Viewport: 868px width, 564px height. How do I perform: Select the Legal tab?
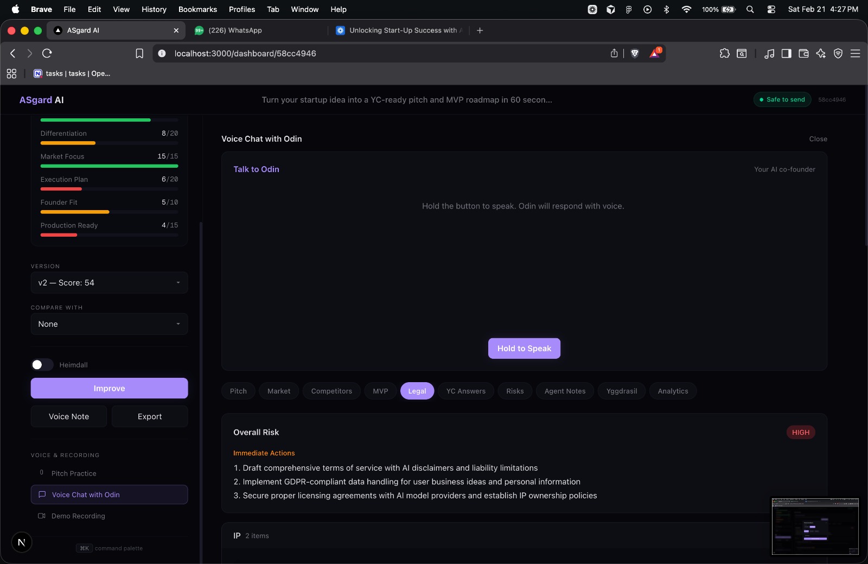(x=417, y=391)
